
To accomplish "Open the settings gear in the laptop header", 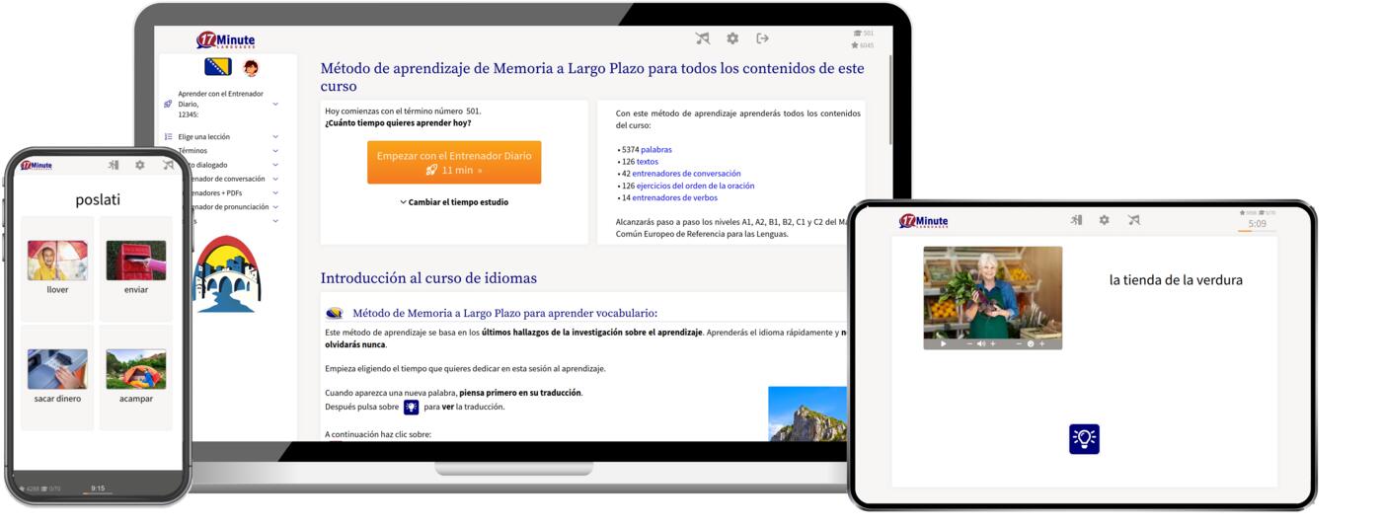I will (x=732, y=38).
